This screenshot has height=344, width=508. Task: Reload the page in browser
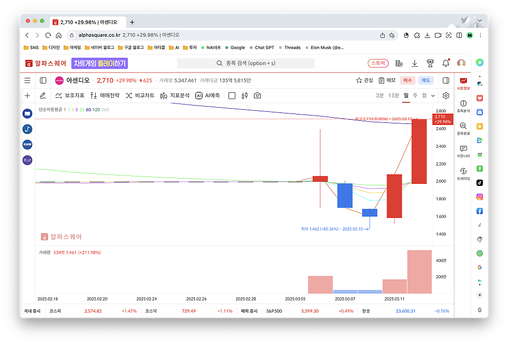48,35
